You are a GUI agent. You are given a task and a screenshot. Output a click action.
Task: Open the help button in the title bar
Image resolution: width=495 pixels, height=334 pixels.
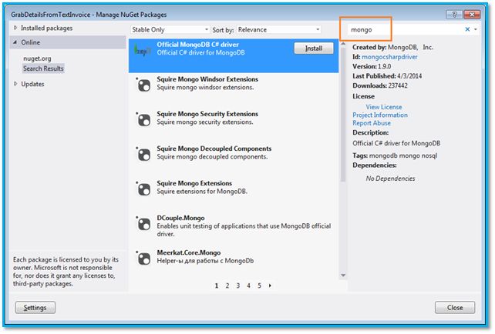tap(454, 15)
